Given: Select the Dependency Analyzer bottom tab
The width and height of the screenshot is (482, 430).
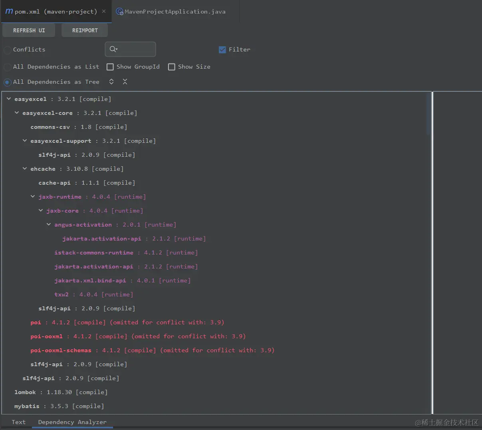Looking at the screenshot, I should 72,422.
